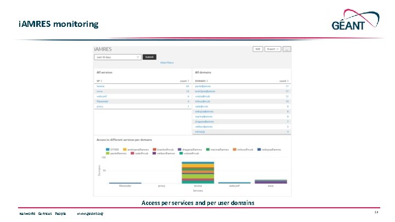Sort All services table by SP column
This screenshot has width=395, height=222.
pos(99,81)
